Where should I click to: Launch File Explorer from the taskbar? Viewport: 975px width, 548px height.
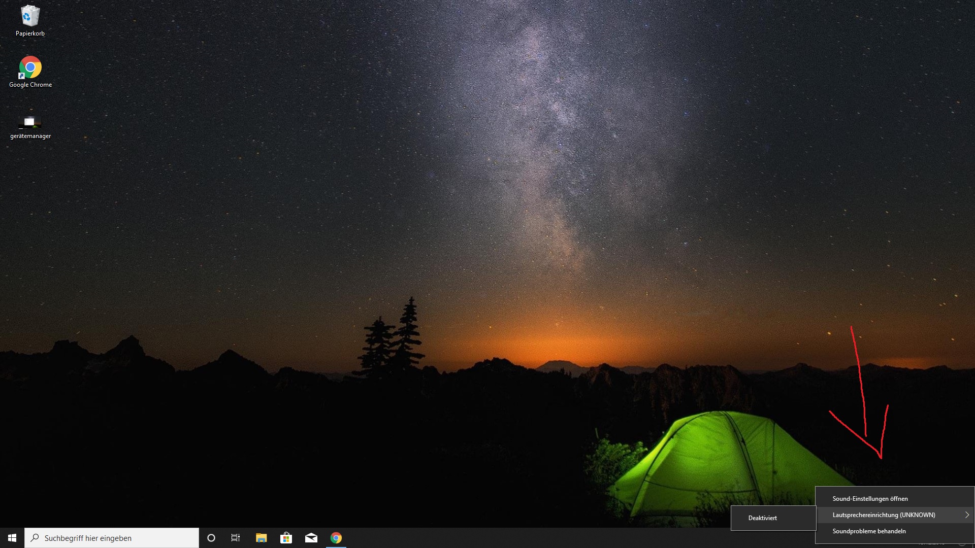pos(261,538)
